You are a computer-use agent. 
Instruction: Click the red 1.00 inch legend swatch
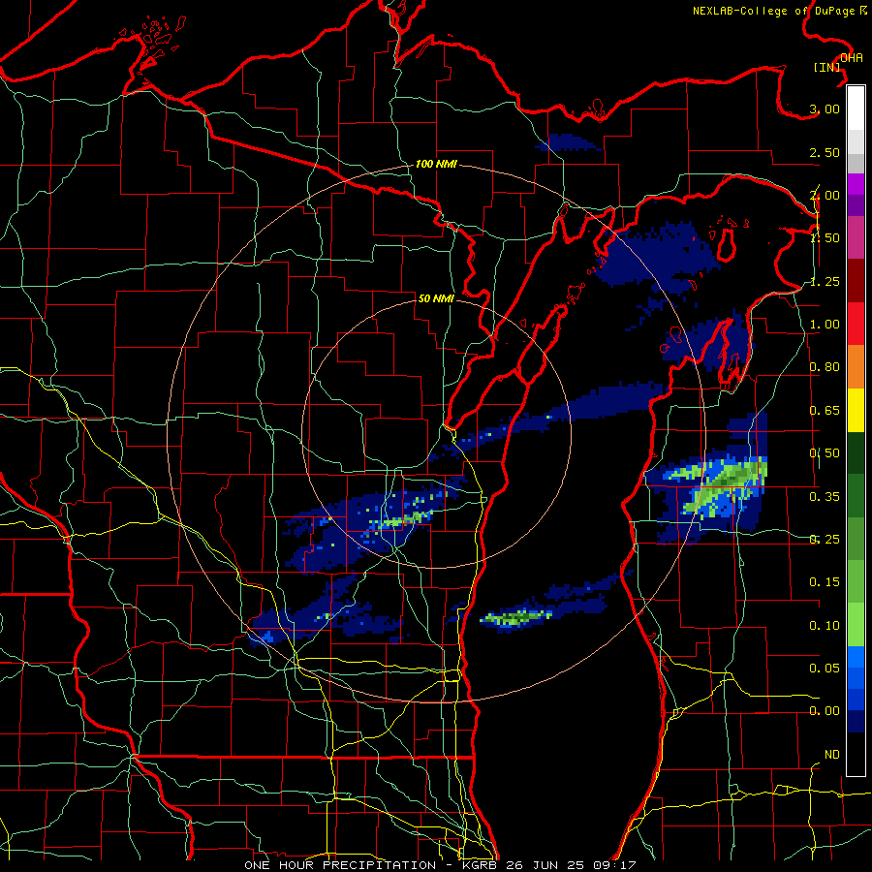856,324
